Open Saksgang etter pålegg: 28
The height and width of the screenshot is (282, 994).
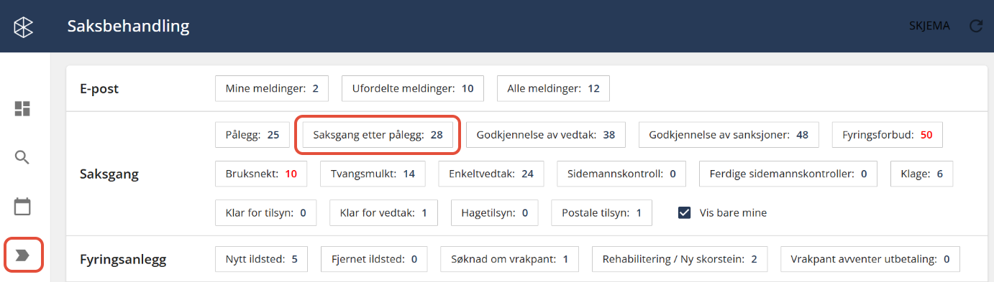pyautogui.click(x=378, y=134)
